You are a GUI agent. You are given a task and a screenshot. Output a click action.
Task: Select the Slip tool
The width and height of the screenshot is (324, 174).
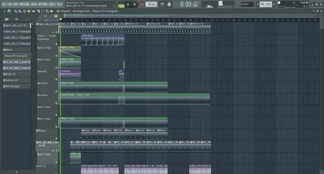(x=33, y=11)
